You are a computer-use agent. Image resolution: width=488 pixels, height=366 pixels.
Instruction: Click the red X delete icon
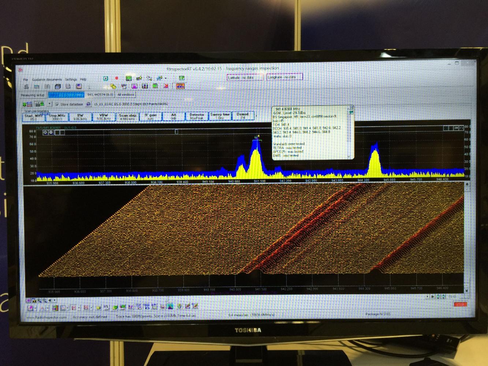(x=166, y=86)
